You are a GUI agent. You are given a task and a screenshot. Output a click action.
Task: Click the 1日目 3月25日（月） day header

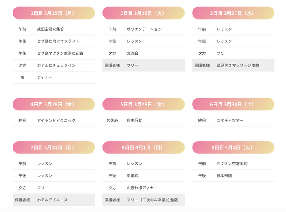(54, 13)
